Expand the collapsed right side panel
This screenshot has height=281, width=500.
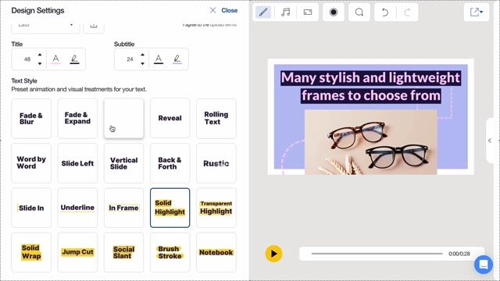[x=490, y=140]
